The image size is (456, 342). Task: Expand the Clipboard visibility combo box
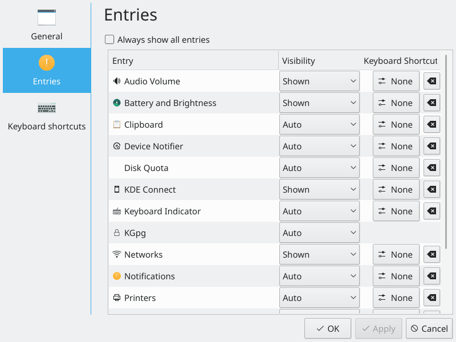click(319, 125)
